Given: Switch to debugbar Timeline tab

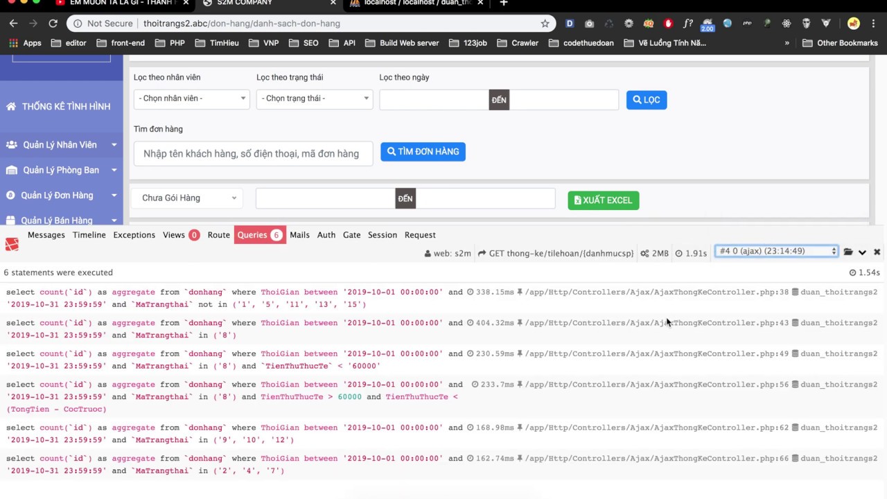Looking at the screenshot, I should (89, 235).
